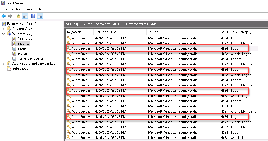Select the Applications and Services Logs folder
Screen dimensions: 268x141
click(34, 63)
